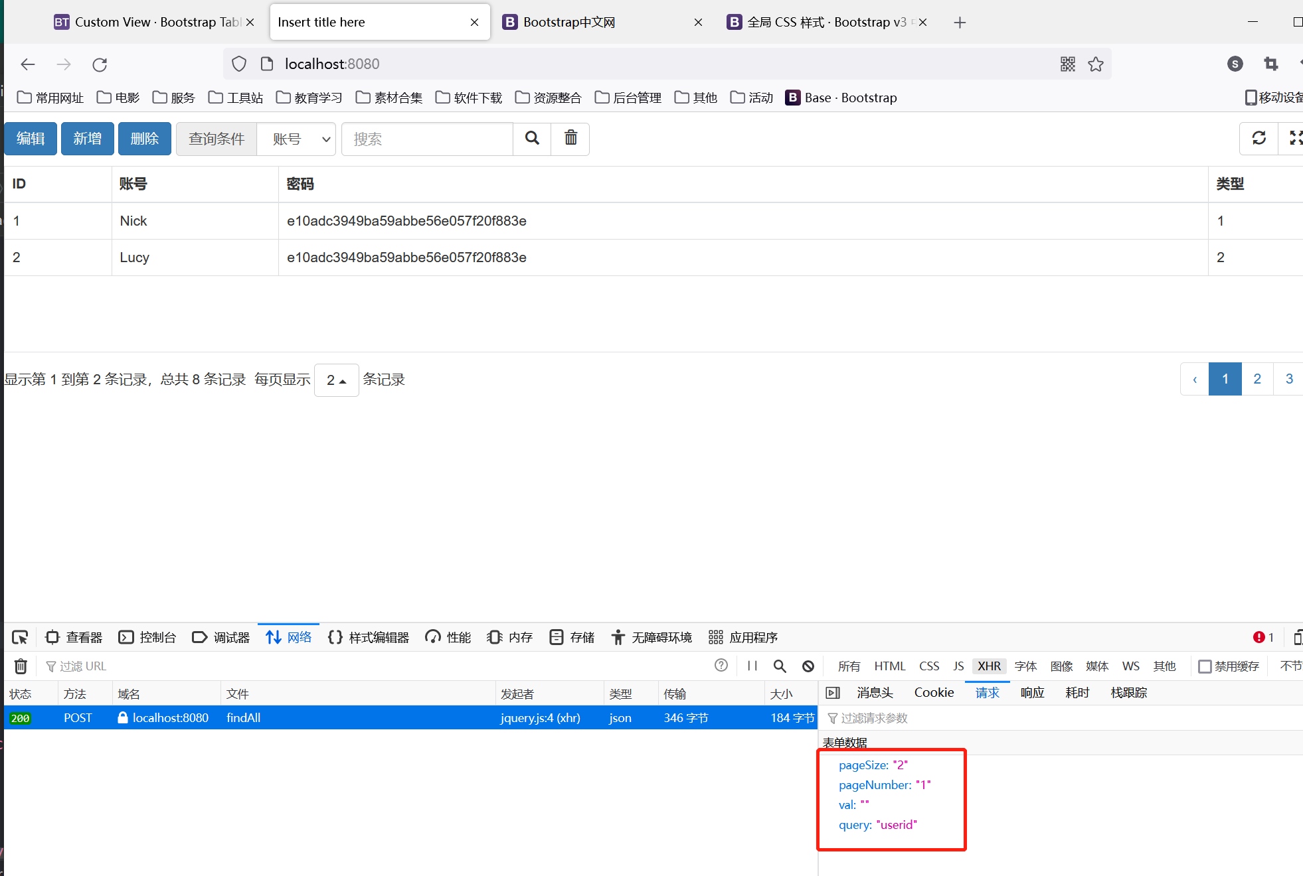Viewport: 1303px width, 876px height.
Task: Toggle the WS request type filter
Action: (x=1130, y=666)
